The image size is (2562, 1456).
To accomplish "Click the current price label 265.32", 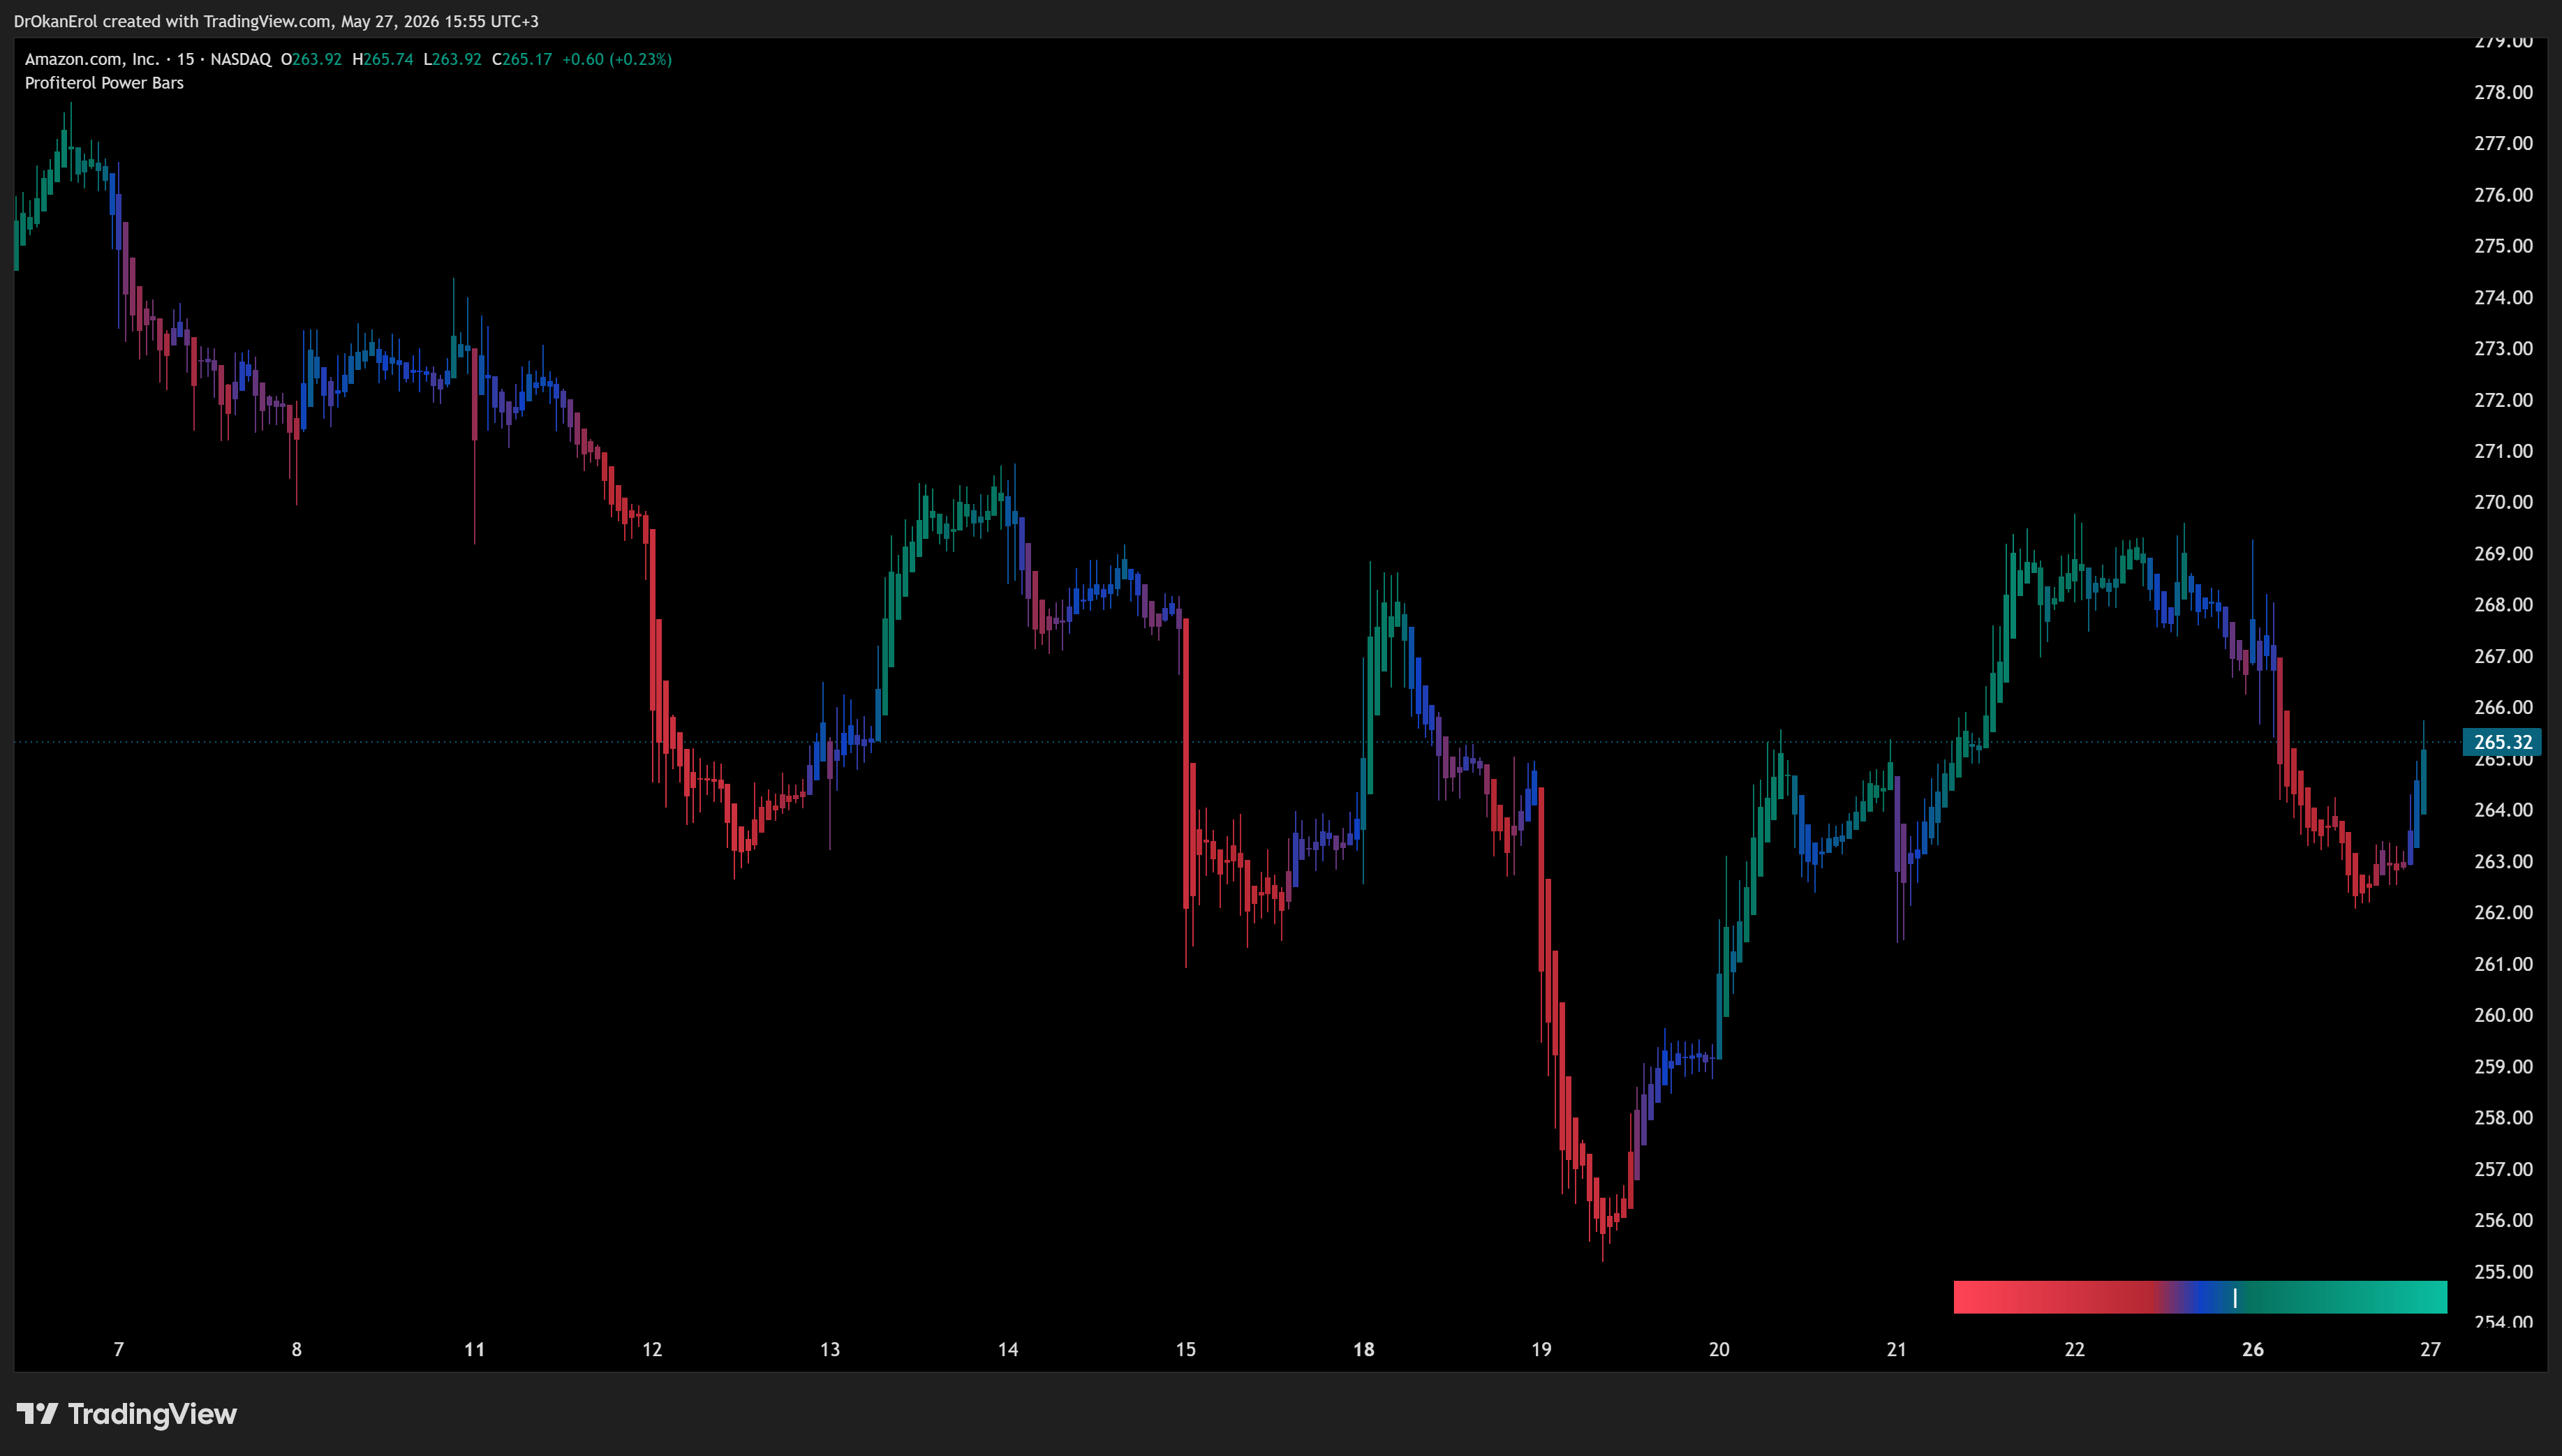I will click(2501, 742).
